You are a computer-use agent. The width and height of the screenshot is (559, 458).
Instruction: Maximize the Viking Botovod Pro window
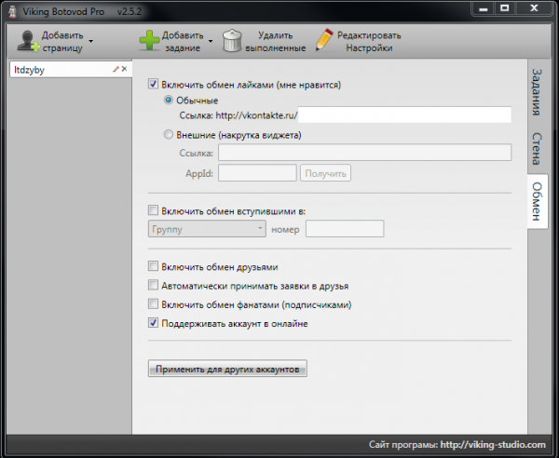[504, 8]
